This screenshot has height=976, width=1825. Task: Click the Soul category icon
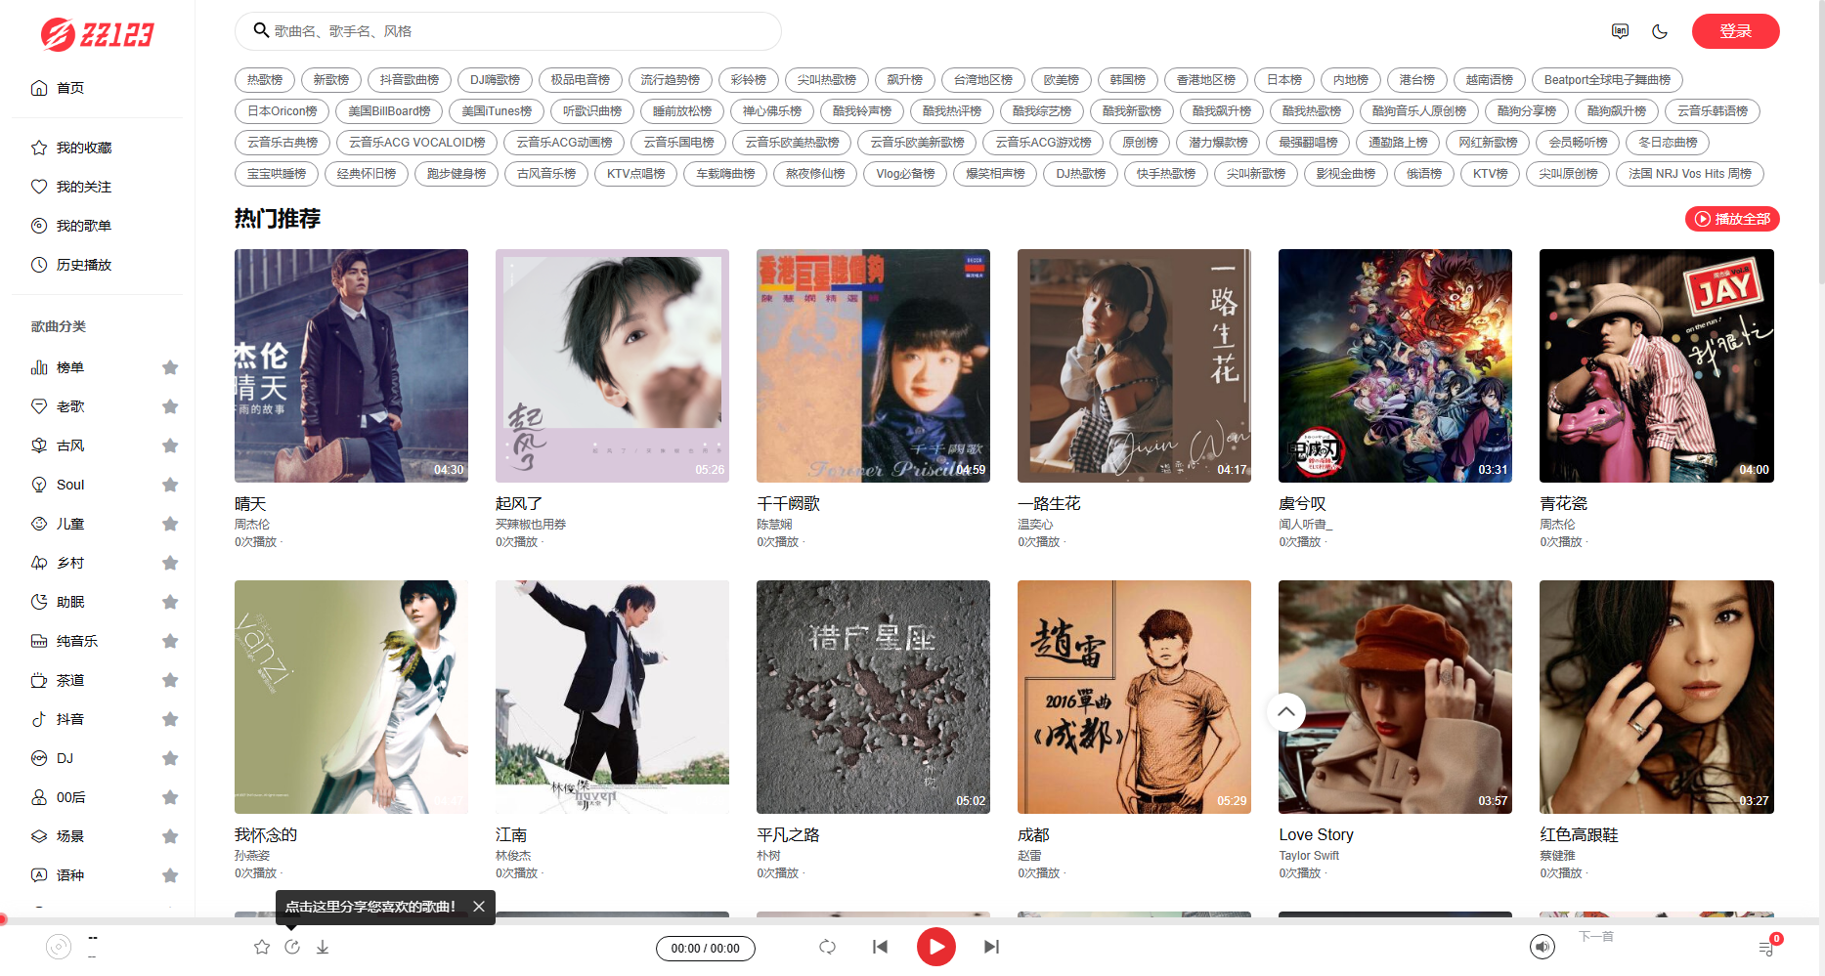39,485
